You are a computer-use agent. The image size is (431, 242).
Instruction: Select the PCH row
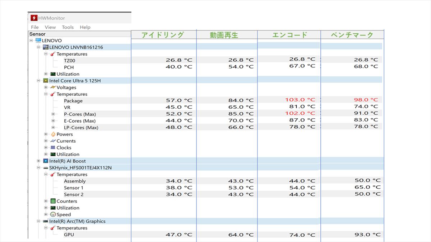(x=69, y=67)
